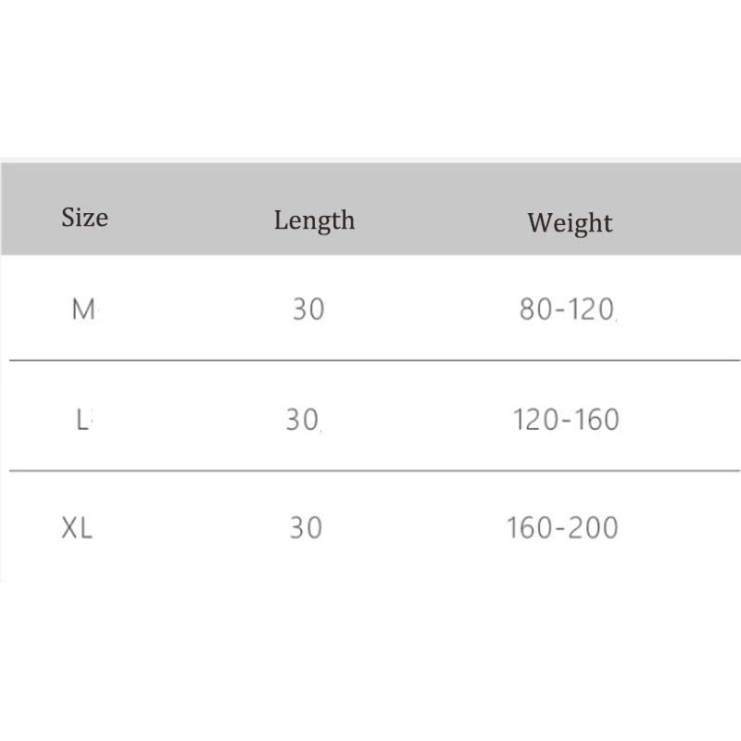Click weight range 120-160
Viewport: 741px width, 741px height.
pyautogui.click(x=566, y=420)
